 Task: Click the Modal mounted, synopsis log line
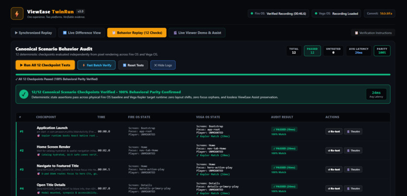tap(68, 192)
